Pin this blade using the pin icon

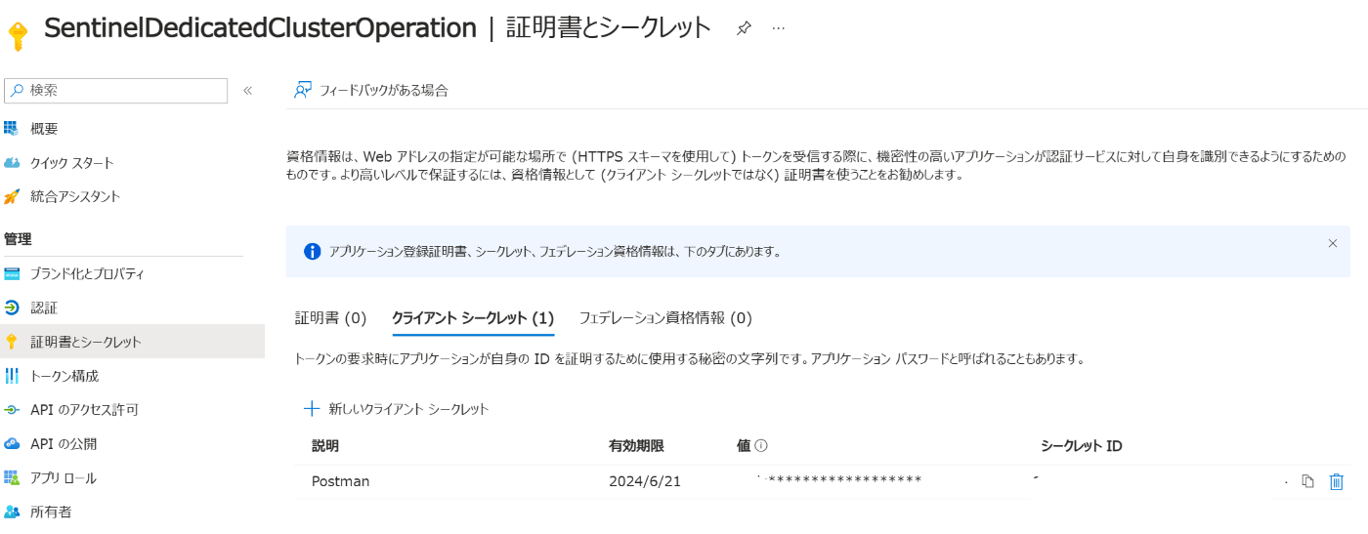pos(744,28)
